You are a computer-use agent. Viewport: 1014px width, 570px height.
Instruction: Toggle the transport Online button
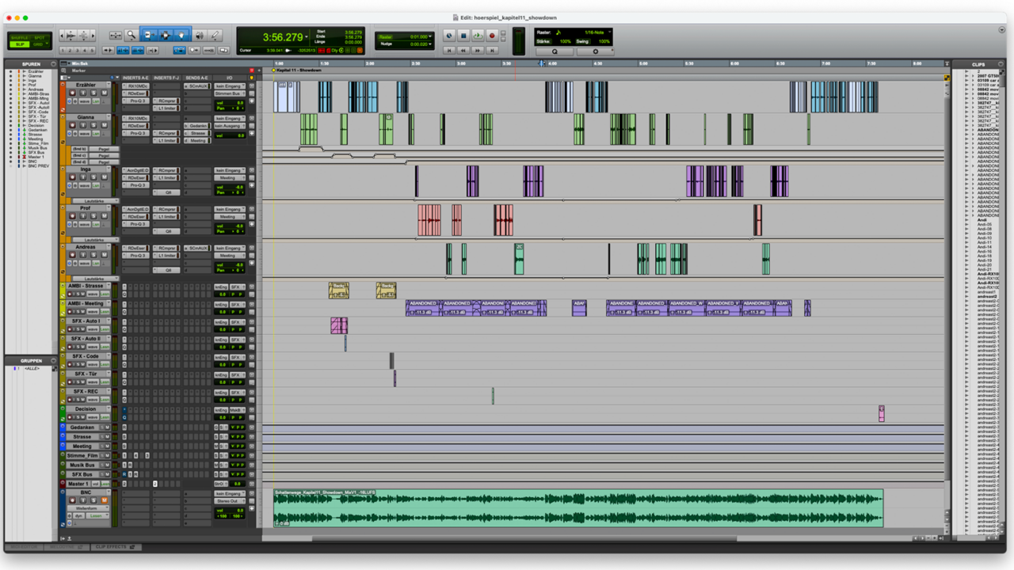coord(449,36)
